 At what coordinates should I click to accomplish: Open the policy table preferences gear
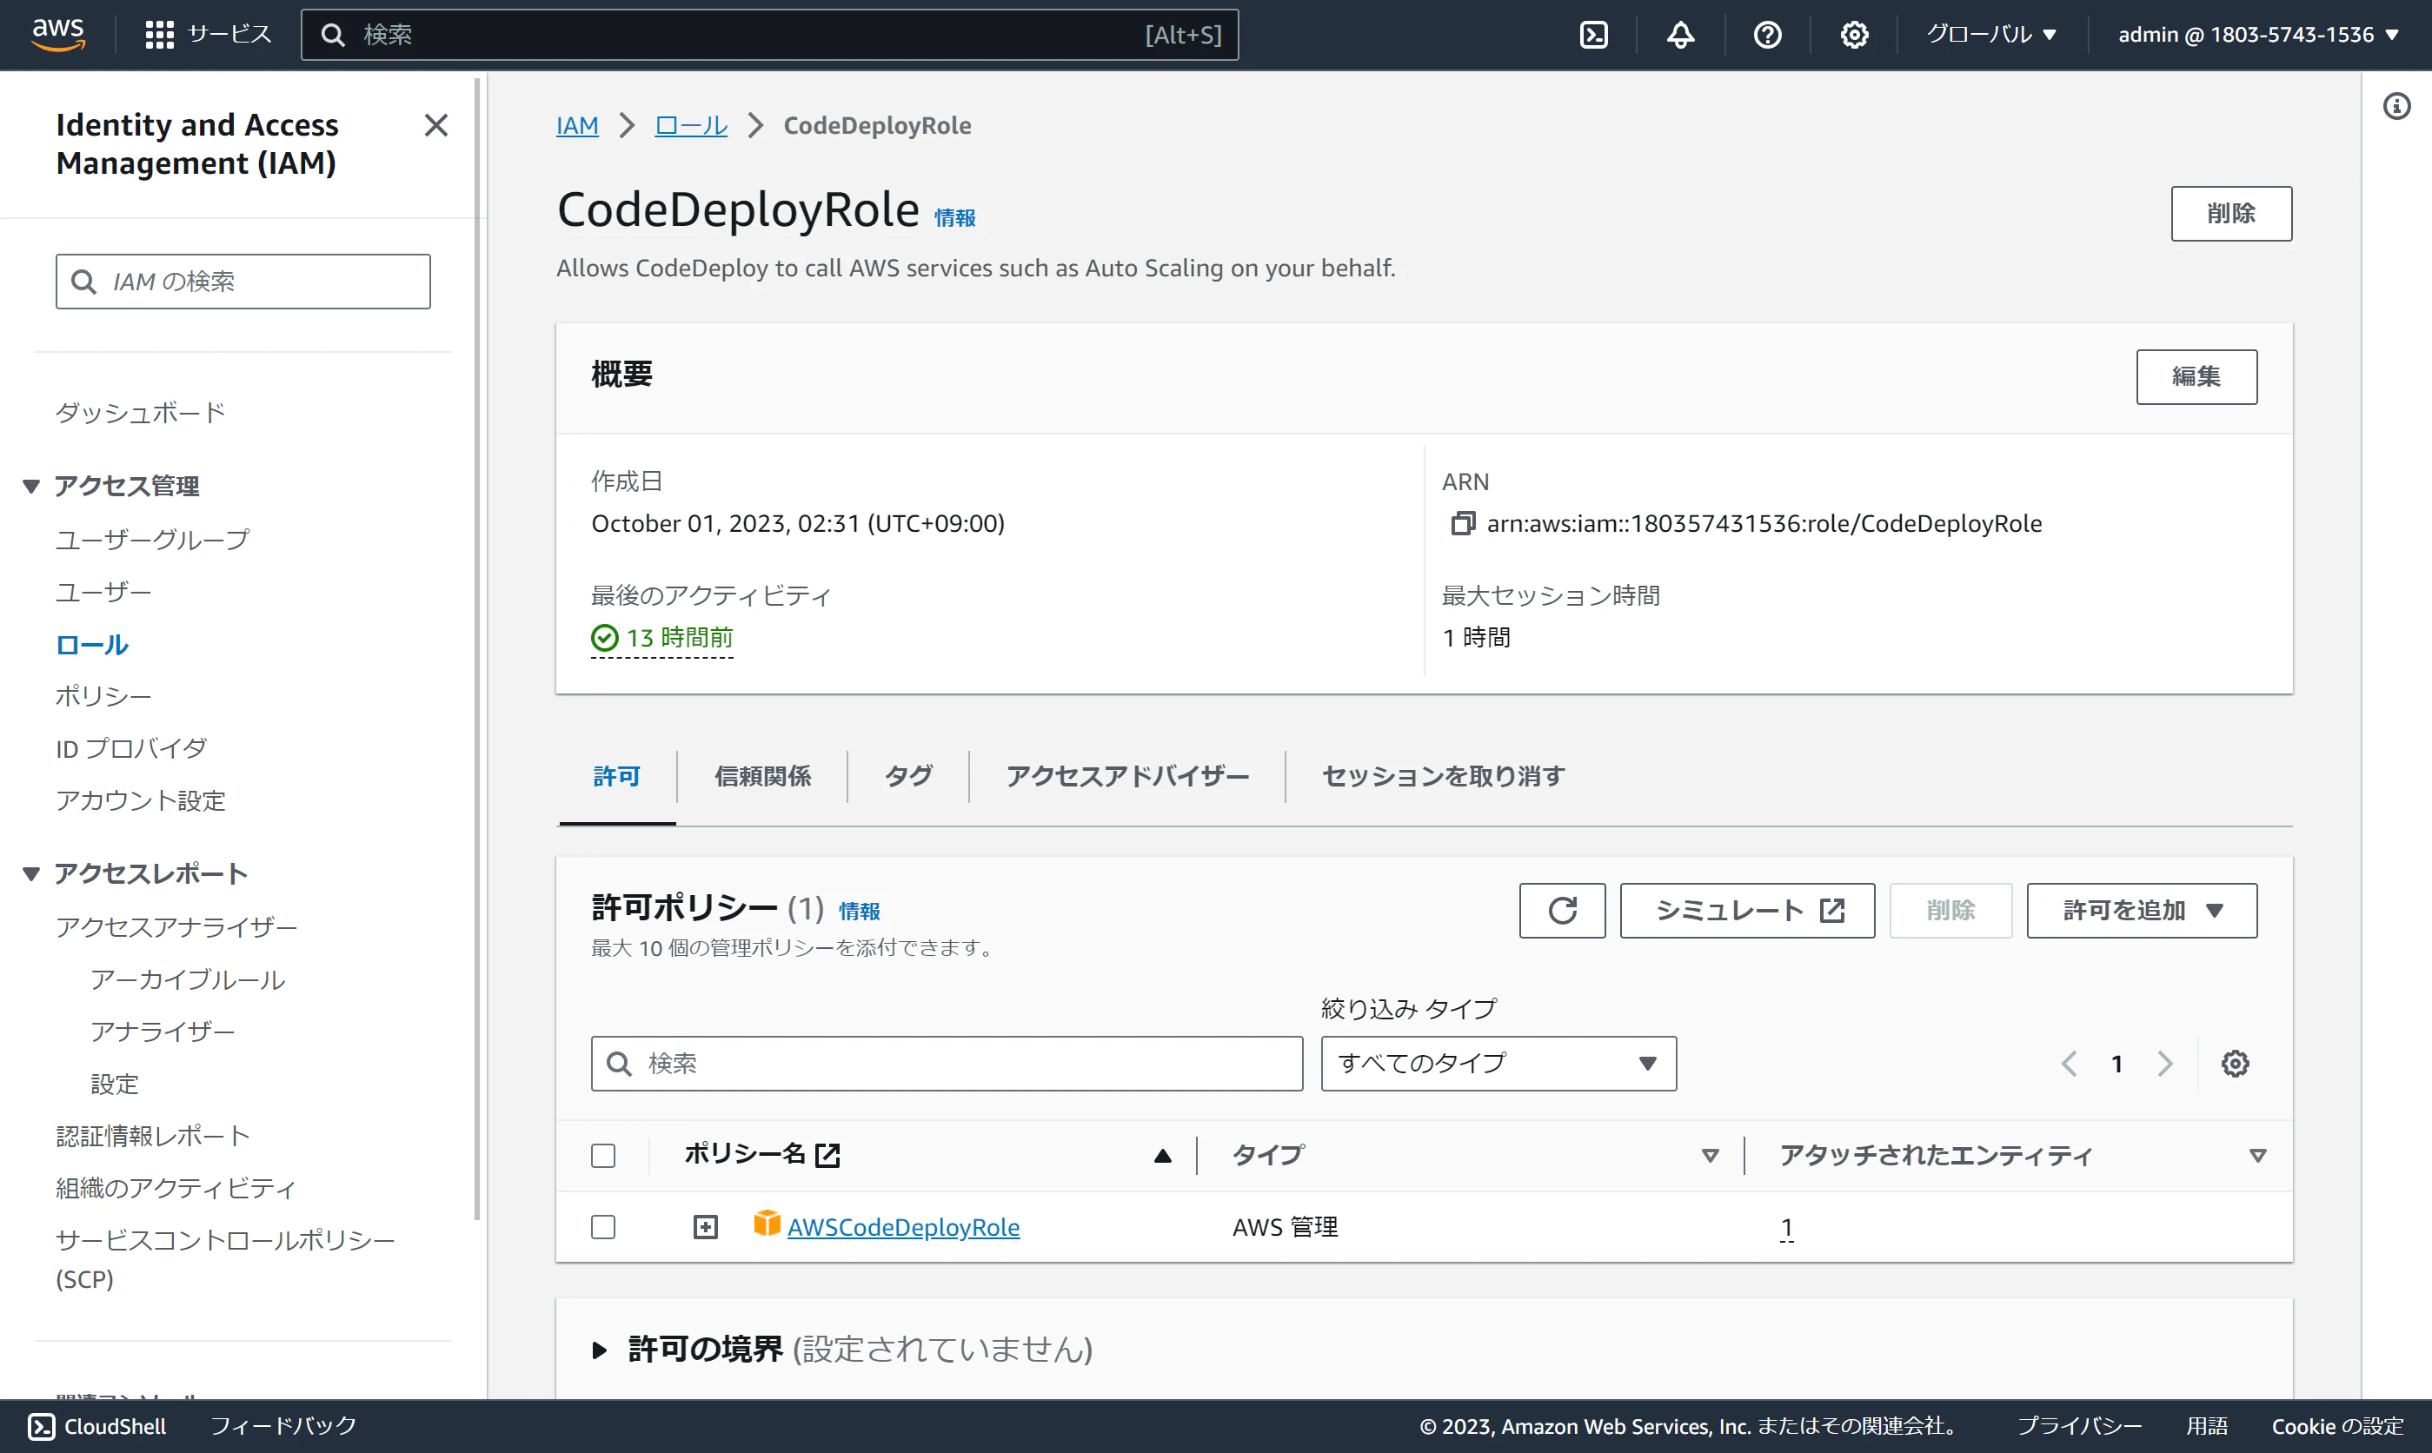coord(2236,1064)
